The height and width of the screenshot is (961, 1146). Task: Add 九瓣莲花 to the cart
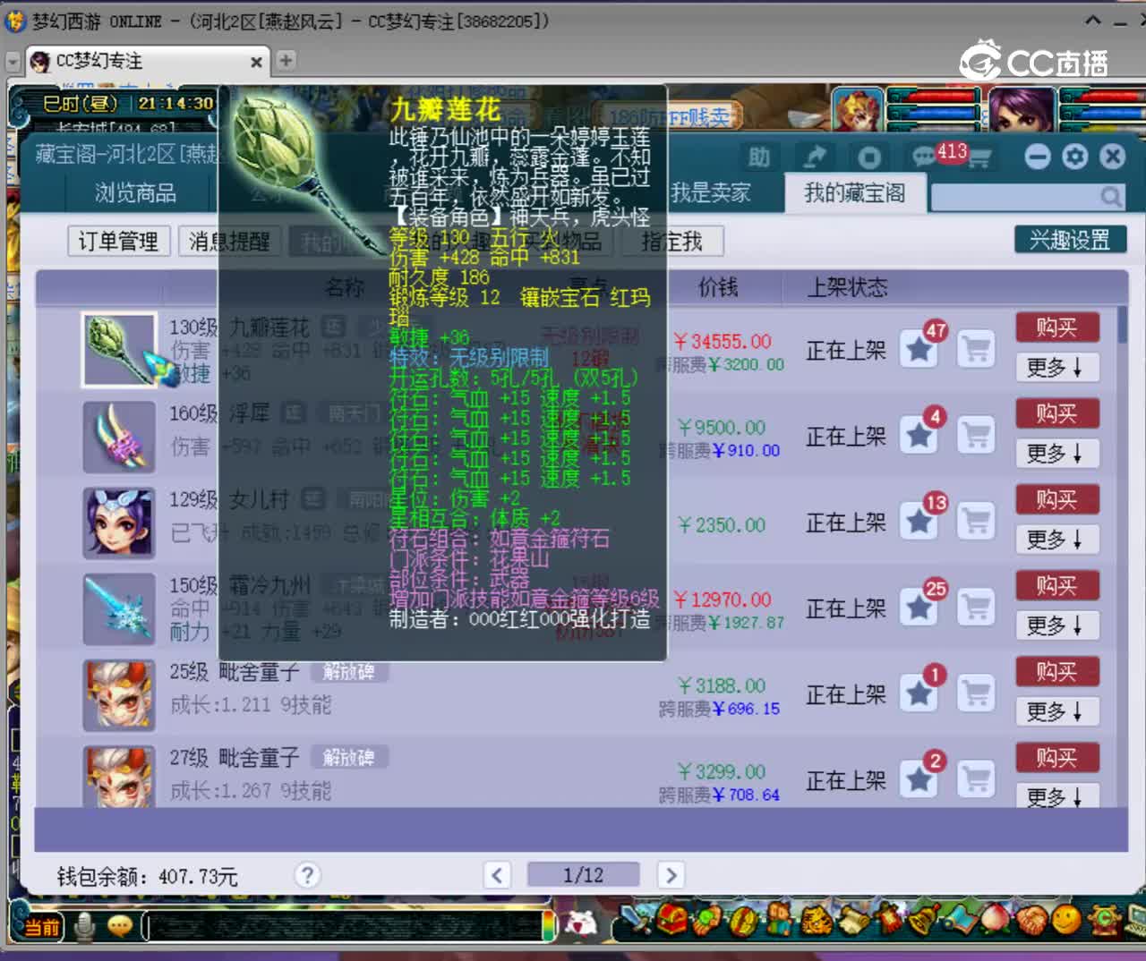[976, 348]
